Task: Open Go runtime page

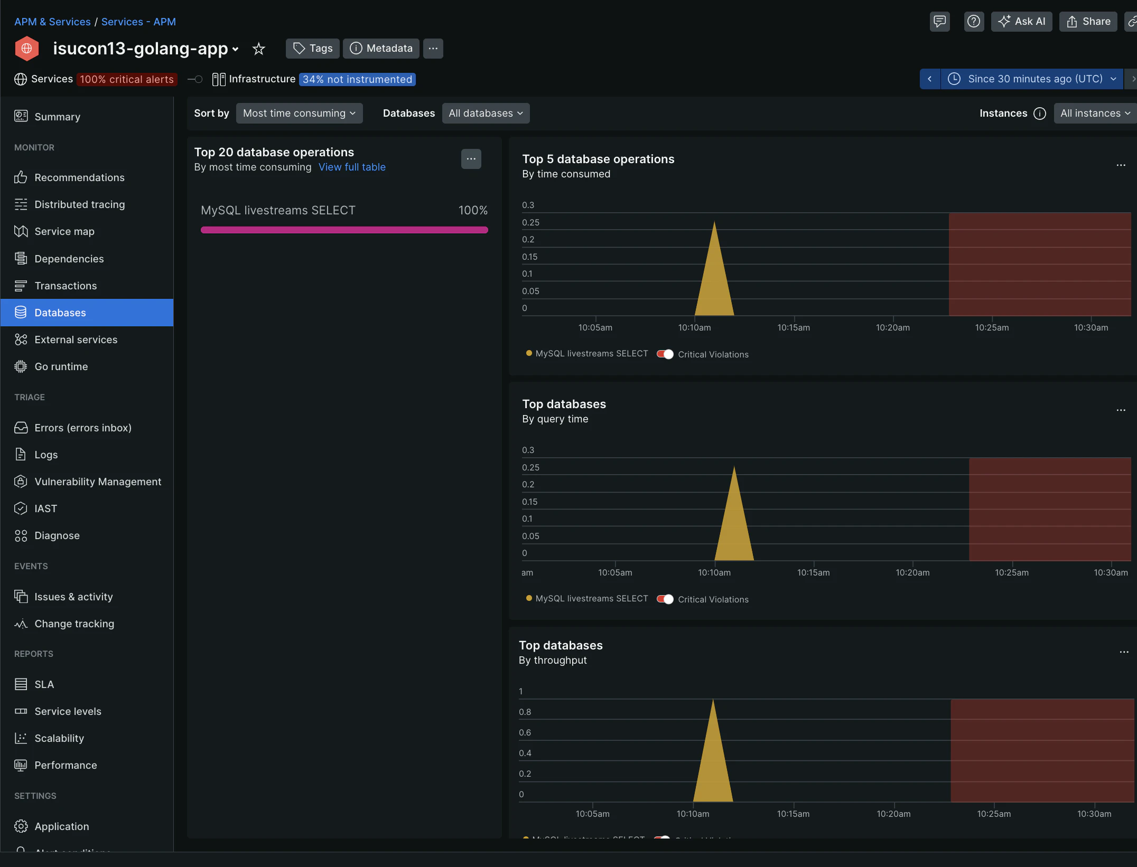Action: click(x=87, y=366)
